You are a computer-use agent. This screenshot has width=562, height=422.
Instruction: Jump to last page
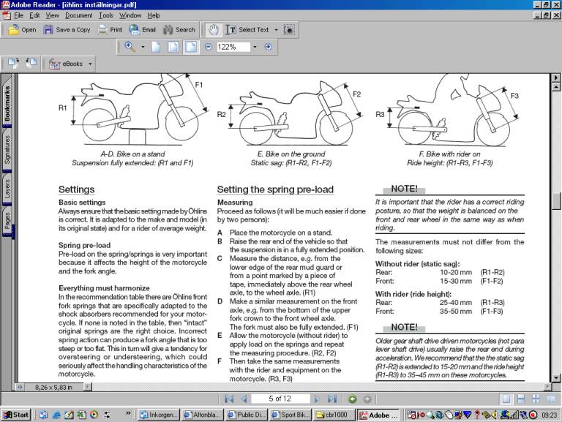pyautogui.click(x=332, y=399)
